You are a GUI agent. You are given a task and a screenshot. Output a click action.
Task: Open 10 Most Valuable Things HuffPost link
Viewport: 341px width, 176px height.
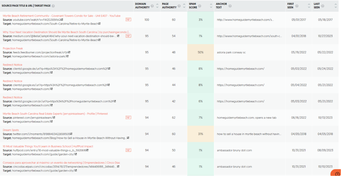click(x=48, y=146)
